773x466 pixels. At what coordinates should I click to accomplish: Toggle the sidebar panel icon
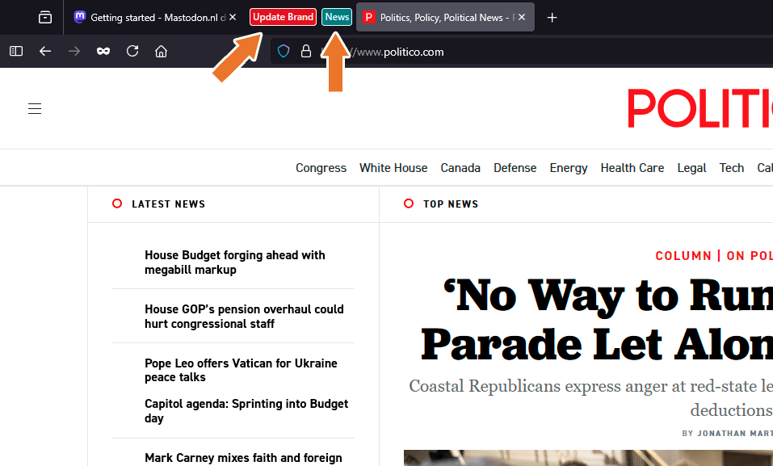click(x=16, y=51)
